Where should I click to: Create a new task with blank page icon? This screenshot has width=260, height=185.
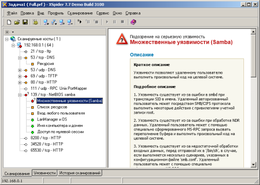pyautogui.click(x=9, y=22)
